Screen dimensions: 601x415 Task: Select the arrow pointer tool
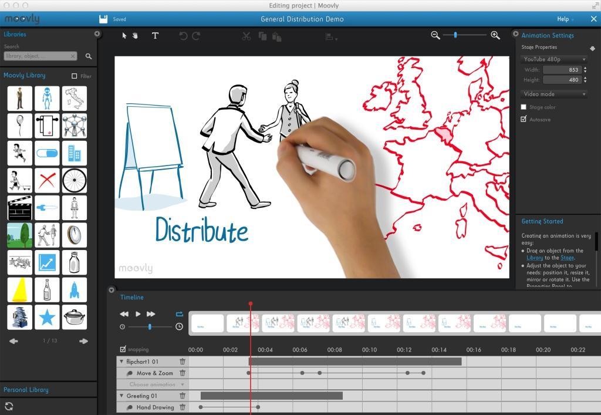coord(124,36)
